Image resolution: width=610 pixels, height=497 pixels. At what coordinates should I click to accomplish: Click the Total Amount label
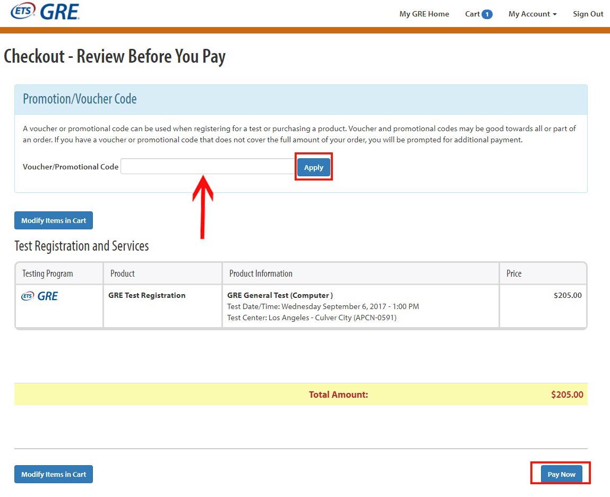(x=338, y=395)
